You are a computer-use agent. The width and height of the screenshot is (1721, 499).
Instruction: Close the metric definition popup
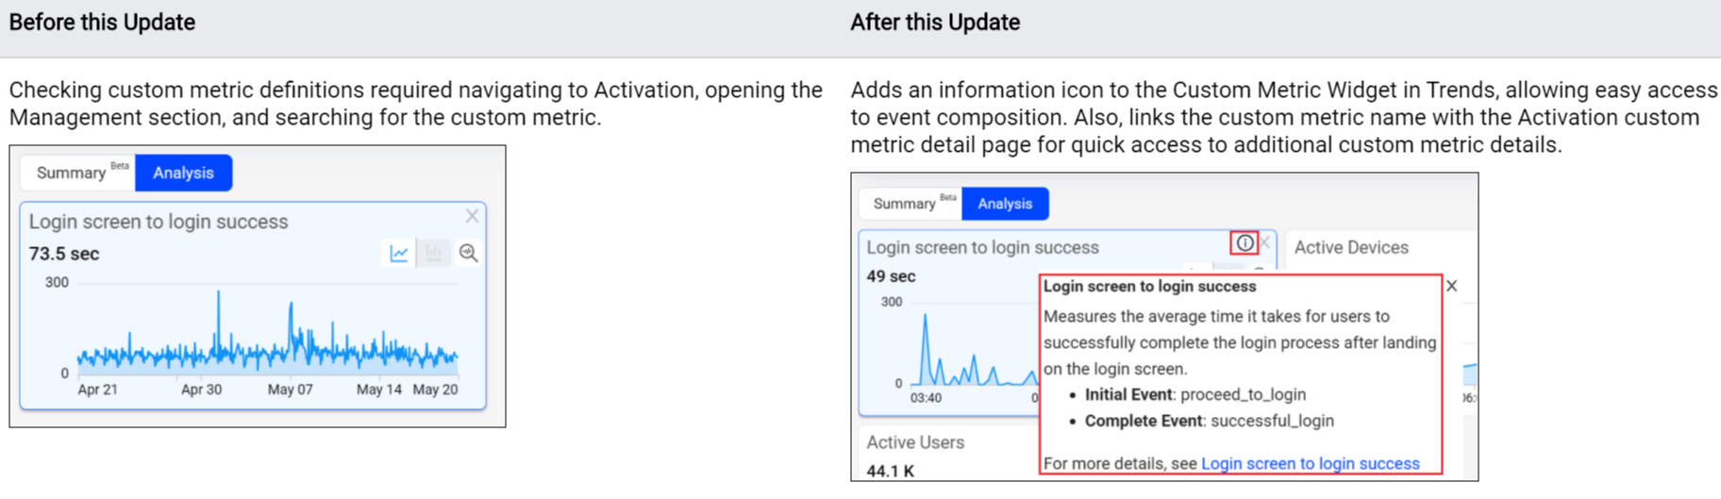pos(1451,286)
